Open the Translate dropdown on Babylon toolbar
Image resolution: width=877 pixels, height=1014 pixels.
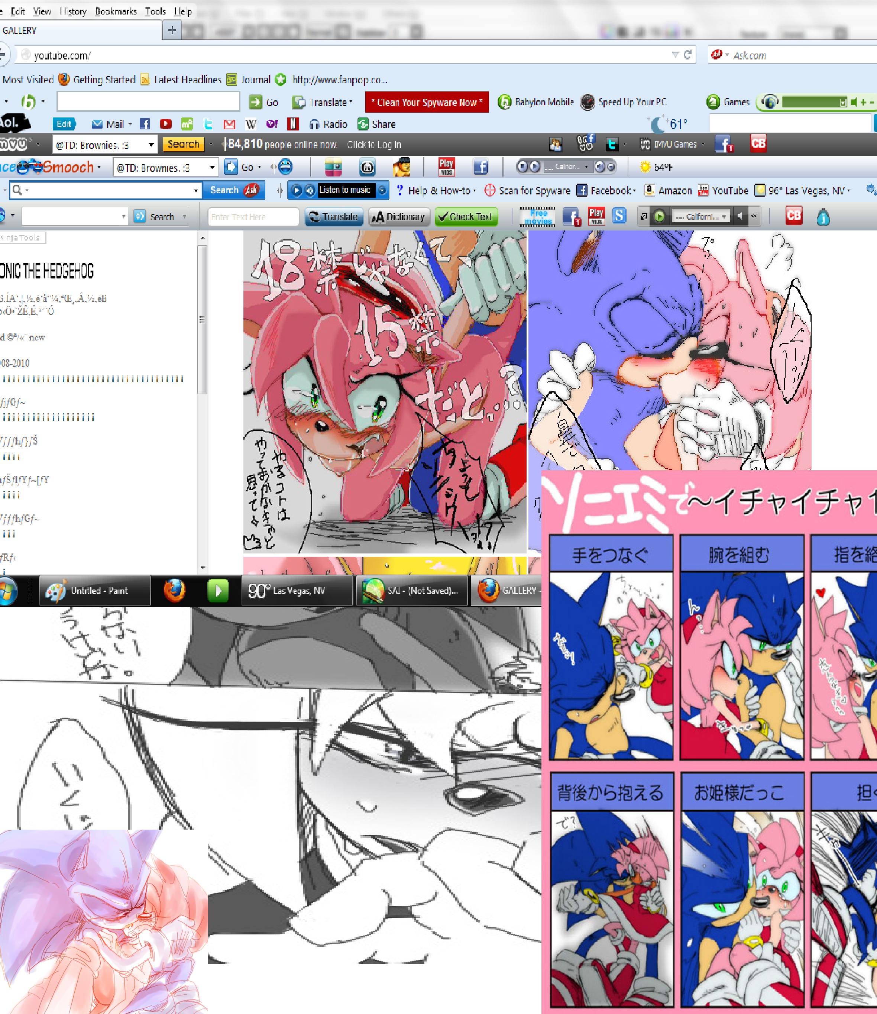click(x=351, y=102)
